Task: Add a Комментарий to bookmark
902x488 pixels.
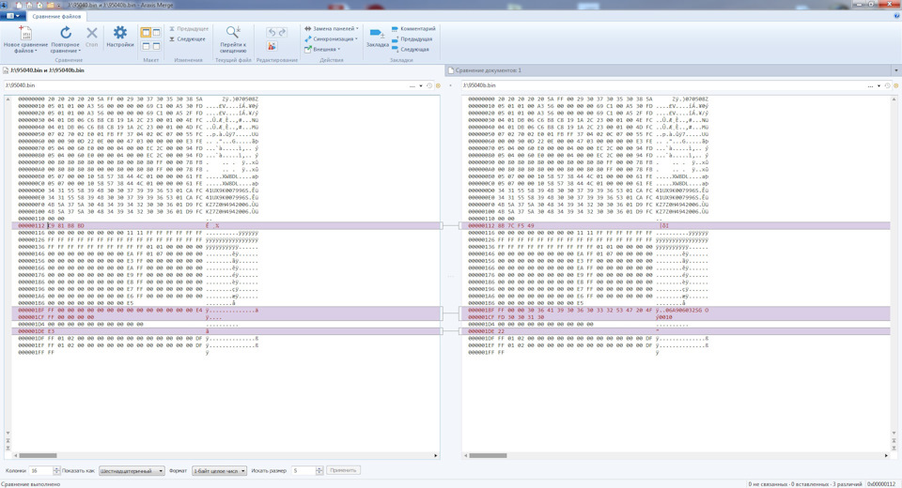Action: coord(413,29)
